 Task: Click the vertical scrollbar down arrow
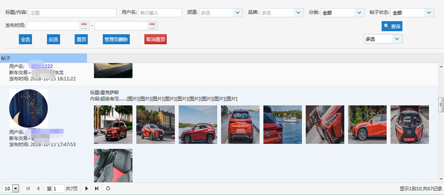pyautogui.click(x=441, y=179)
